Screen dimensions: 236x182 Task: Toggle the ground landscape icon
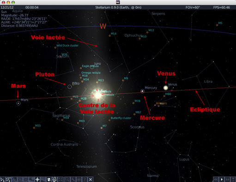31,179
